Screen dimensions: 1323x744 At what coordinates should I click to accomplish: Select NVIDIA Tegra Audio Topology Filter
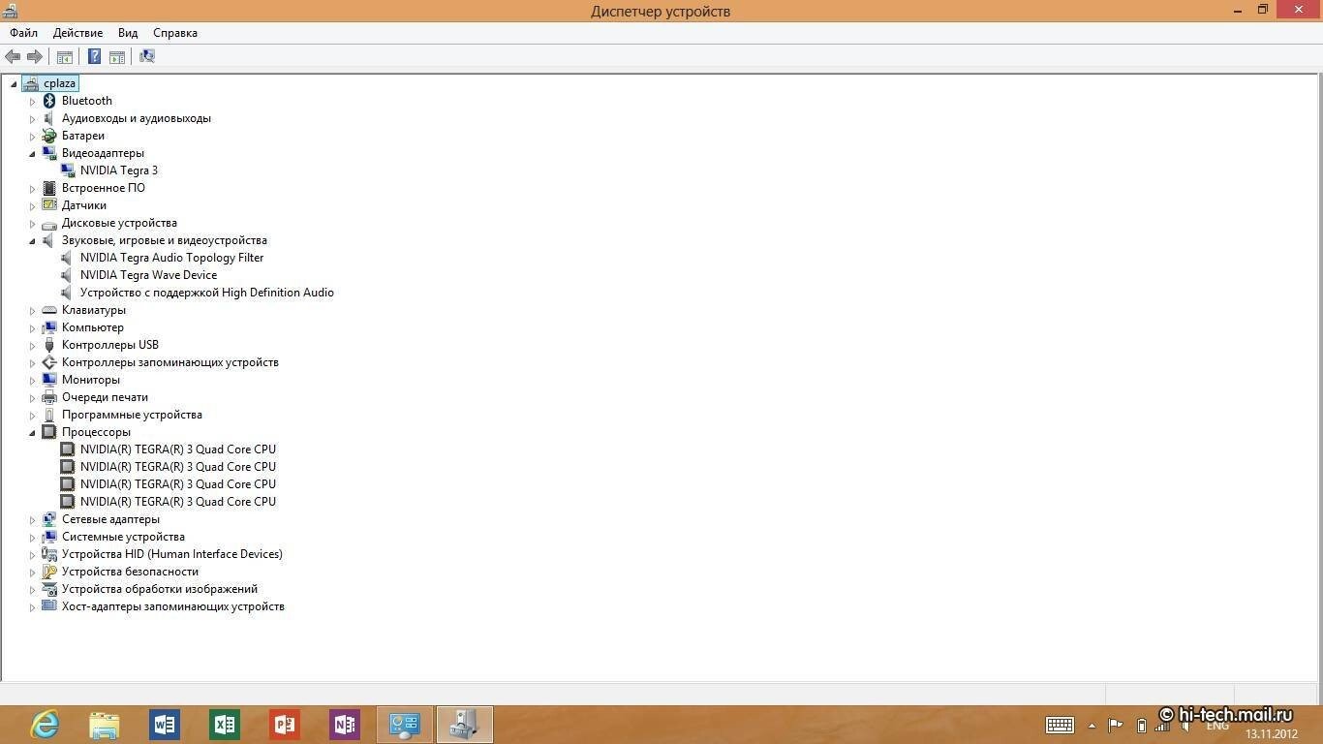(171, 258)
